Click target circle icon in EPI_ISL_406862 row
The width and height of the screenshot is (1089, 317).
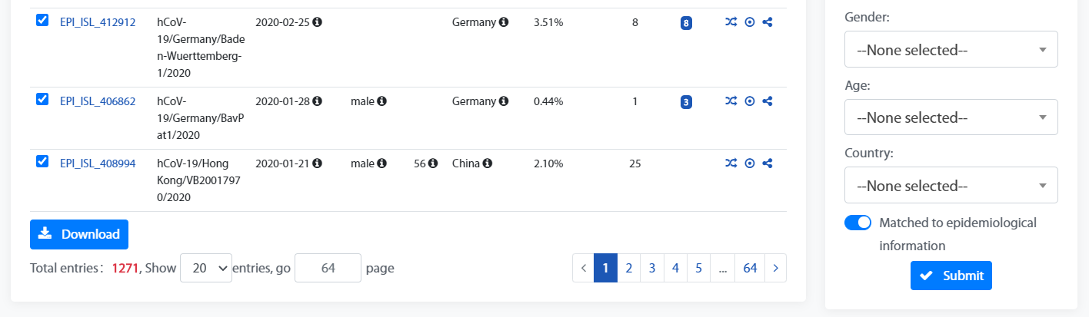[x=750, y=101]
